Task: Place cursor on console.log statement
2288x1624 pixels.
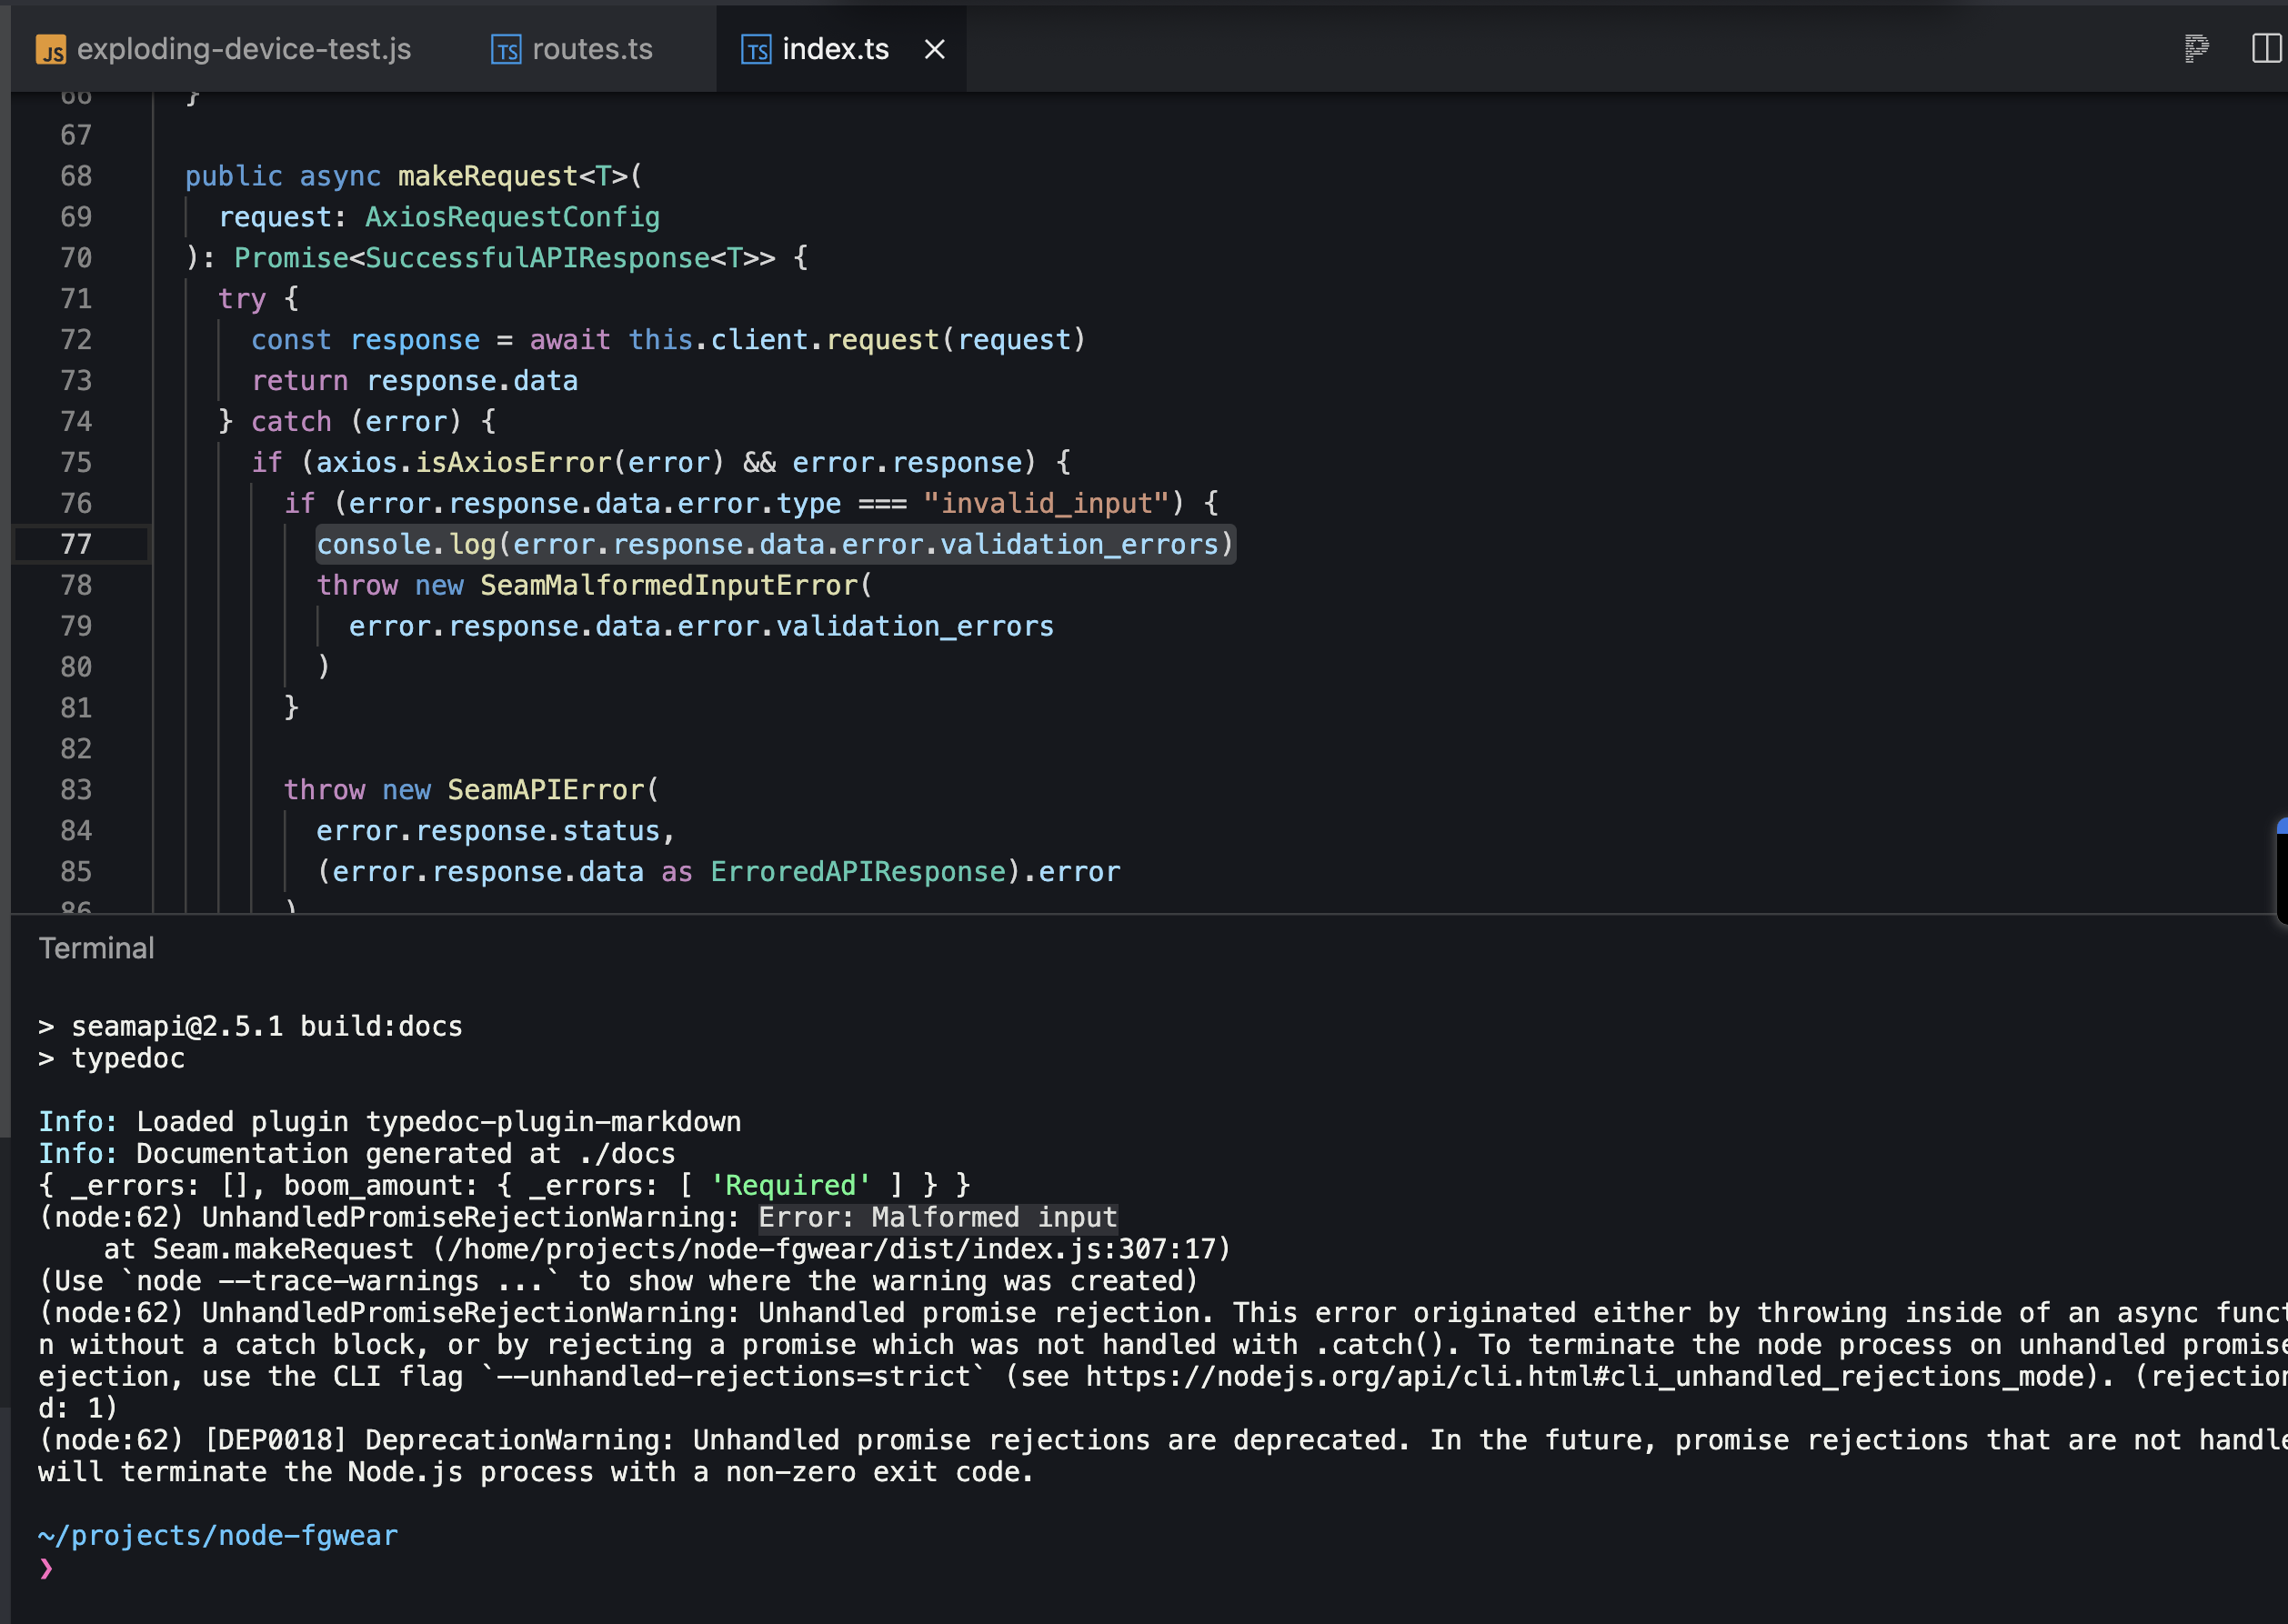Action: click(775, 544)
